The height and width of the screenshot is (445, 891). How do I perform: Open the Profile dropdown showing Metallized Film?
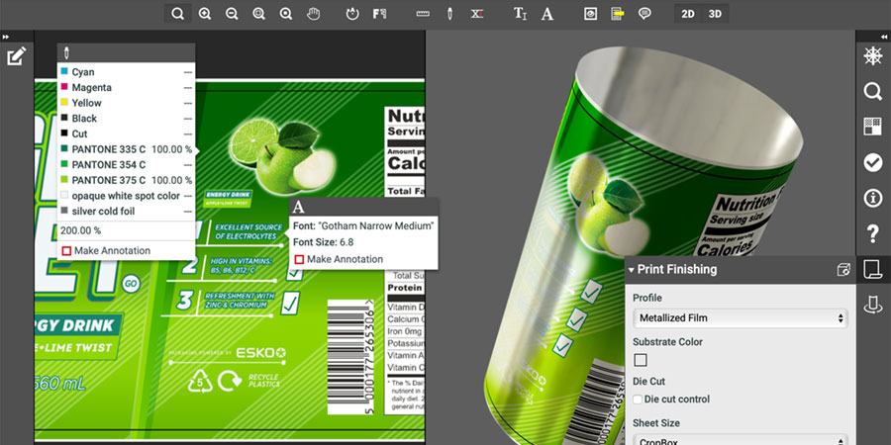(741, 318)
